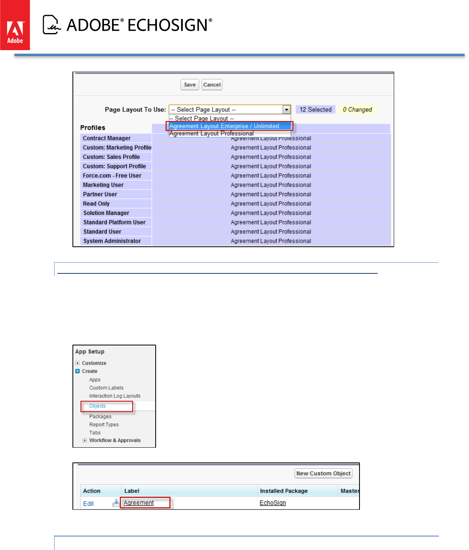The height and width of the screenshot is (550, 469).
Task: Click the Cancel button
Action: coord(212,85)
